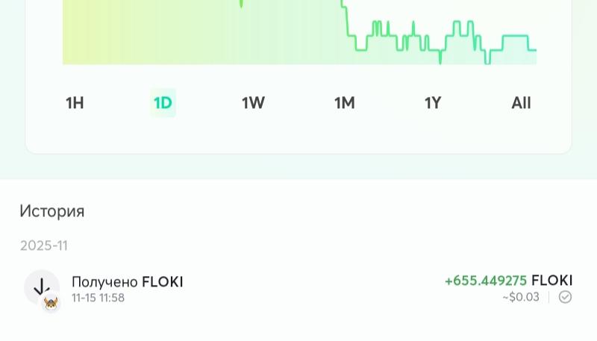This screenshot has width=597, height=341.
Task: Show the All time chart range
Action: (521, 103)
